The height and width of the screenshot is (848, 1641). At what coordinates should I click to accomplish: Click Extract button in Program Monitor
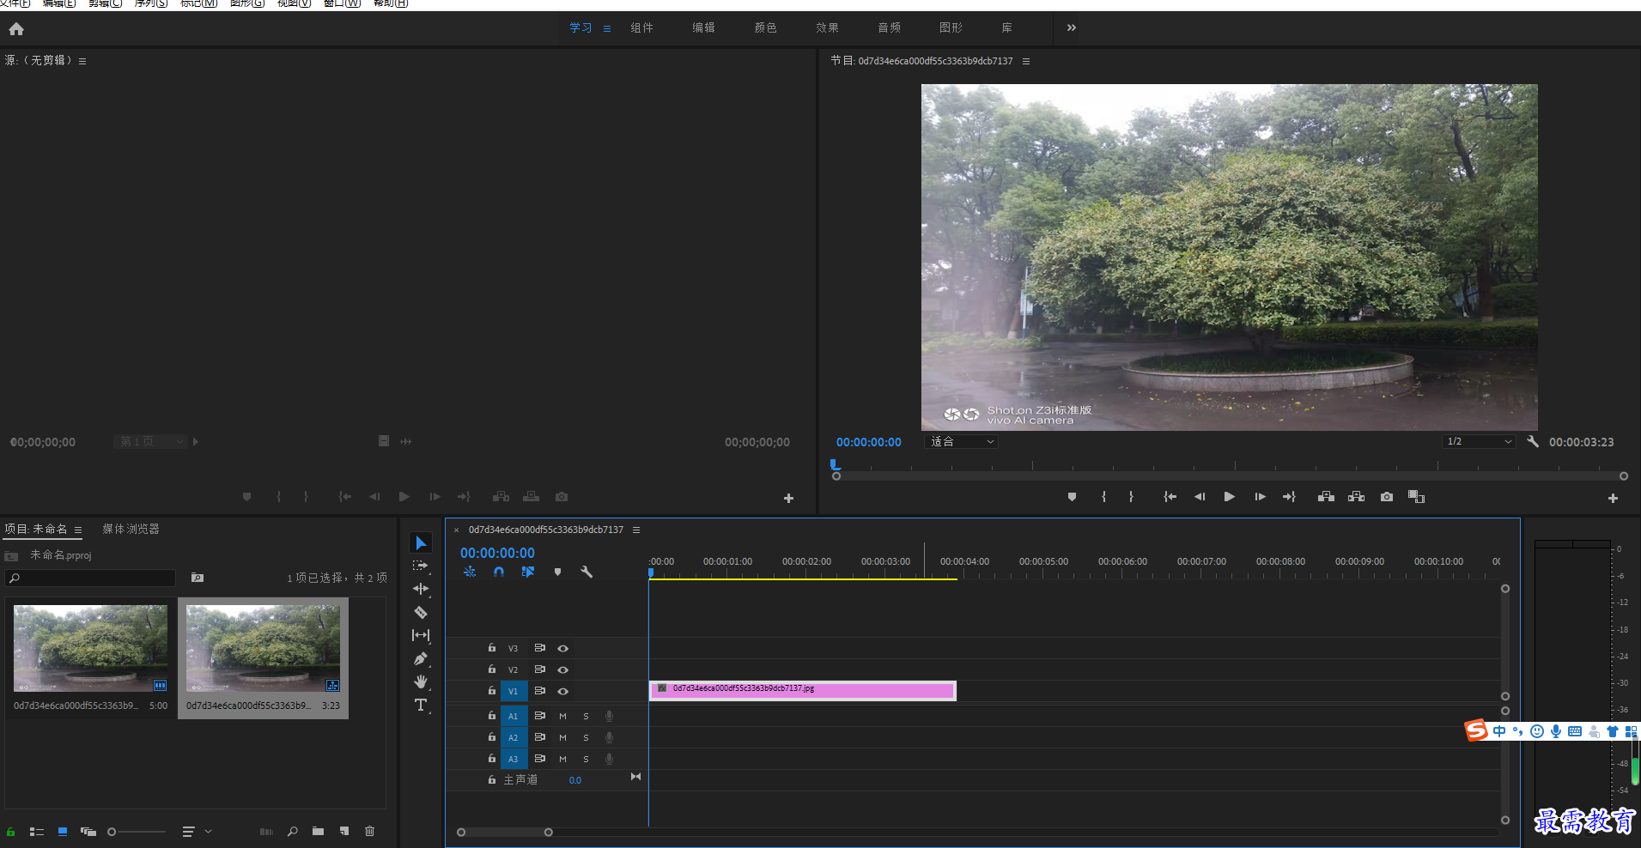click(1356, 497)
